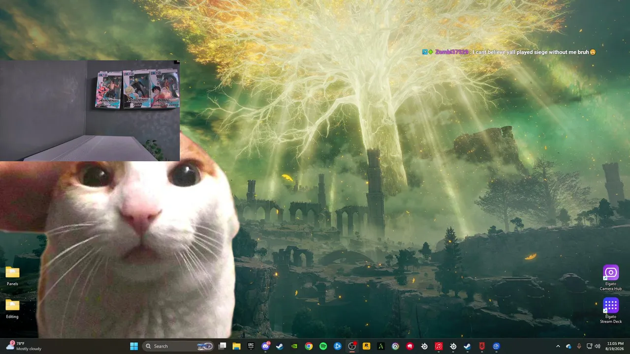Click chat message about playing siege
This screenshot has width=630, height=354.
[x=534, y=52]
